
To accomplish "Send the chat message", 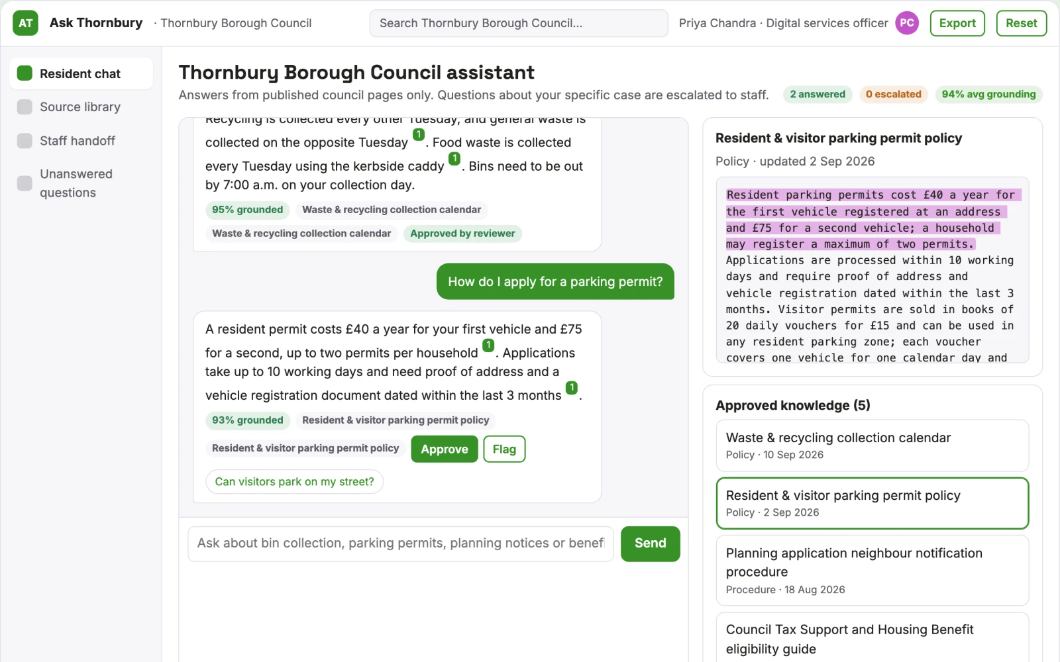I will (x=650, y=544).
